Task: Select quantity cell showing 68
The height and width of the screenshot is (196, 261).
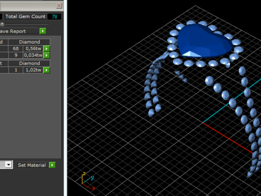Action: 16,48
